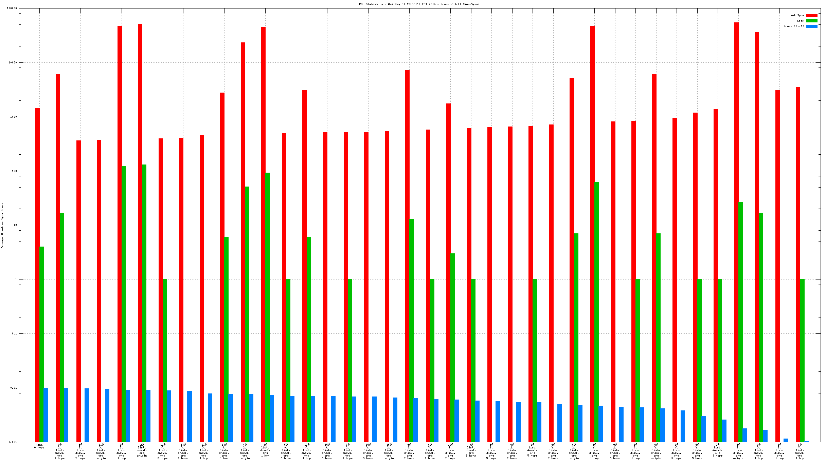Click the '30 list.dnswl.org 1 hop' x-axis label
Image resolution: width=826 pixels, height=464 pixels.
(265, 450)
